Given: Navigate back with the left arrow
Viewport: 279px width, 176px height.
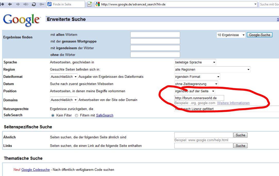Looking at the screenshot, I should 10,4.
